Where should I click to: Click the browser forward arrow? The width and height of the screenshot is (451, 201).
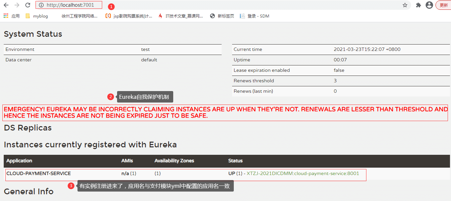point(17,5)
